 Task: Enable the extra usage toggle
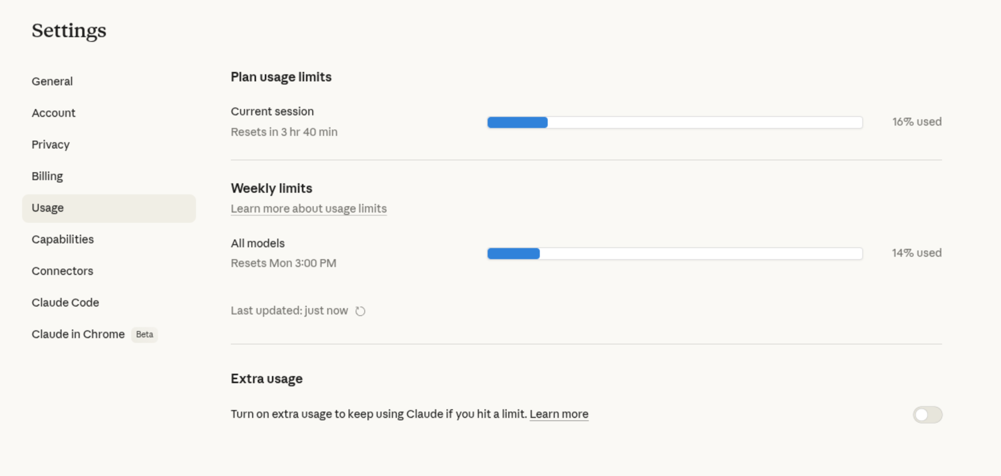(x=927, y=415)
